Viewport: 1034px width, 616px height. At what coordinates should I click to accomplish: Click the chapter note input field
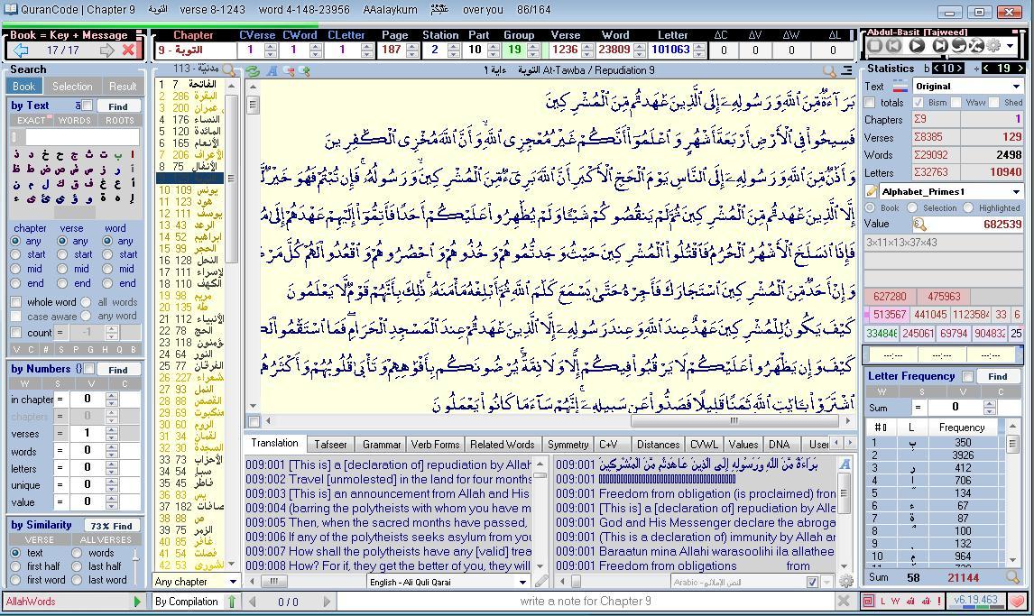[585, 601]
